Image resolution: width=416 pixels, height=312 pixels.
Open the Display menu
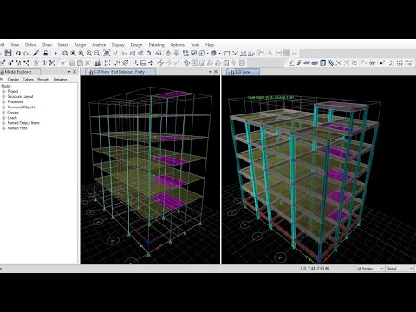pyautogui.click(x=118, y=45)
